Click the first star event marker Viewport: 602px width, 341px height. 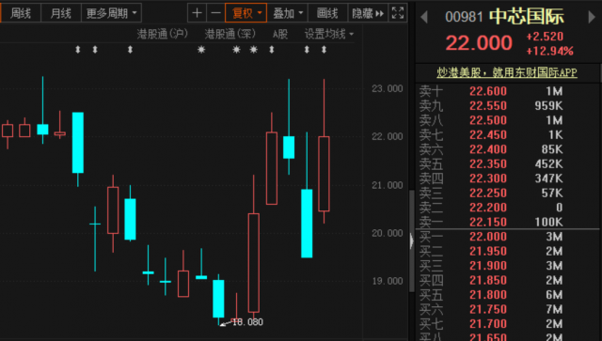click(201, 50)
